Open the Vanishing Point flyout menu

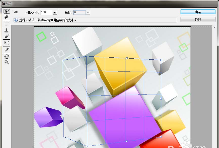pos(16,12)
